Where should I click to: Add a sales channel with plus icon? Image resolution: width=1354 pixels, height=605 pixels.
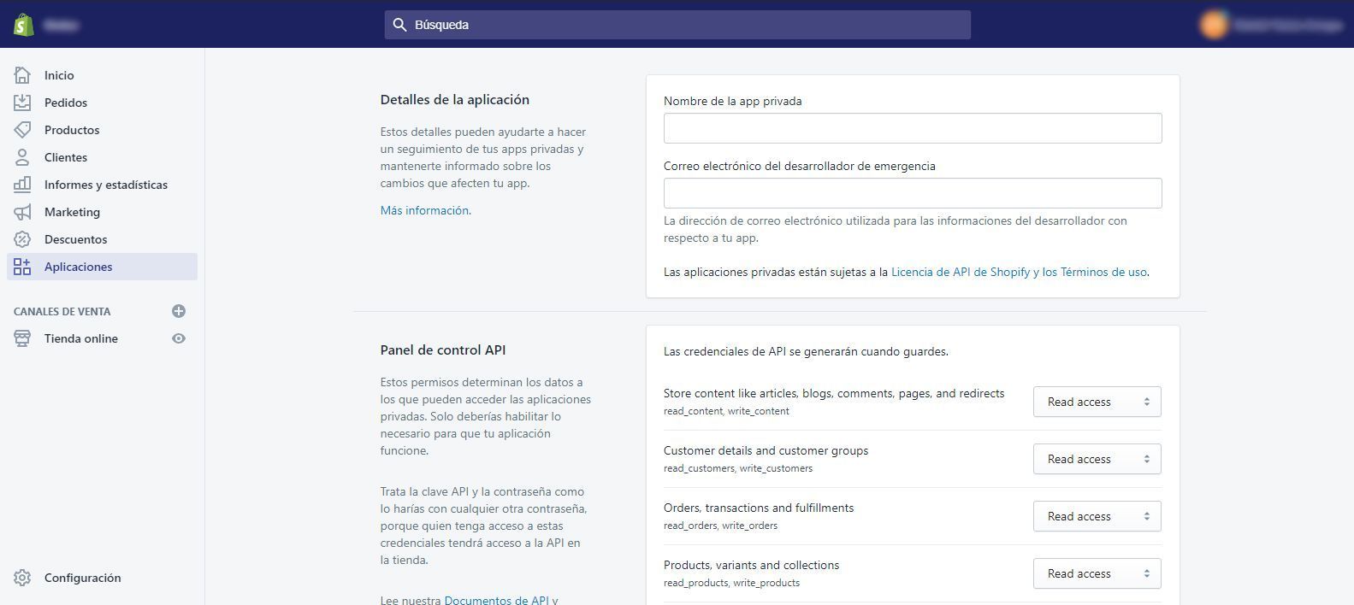click(x=179, y=311)
